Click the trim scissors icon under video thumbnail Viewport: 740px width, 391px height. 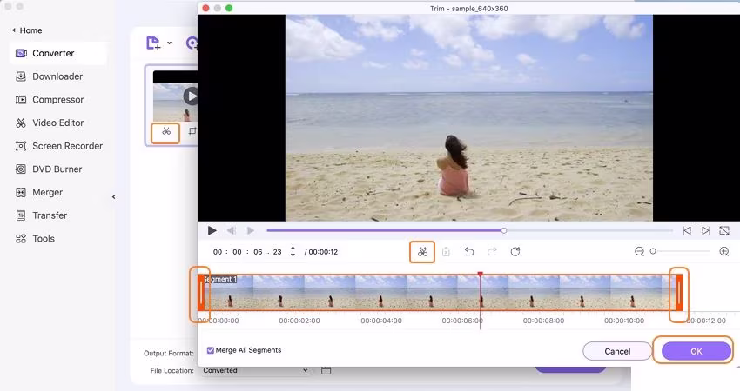pyautogui.click(x=165, y=131)
